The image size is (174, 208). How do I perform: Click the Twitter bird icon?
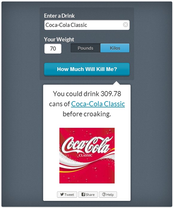click(x=62, y=194)
